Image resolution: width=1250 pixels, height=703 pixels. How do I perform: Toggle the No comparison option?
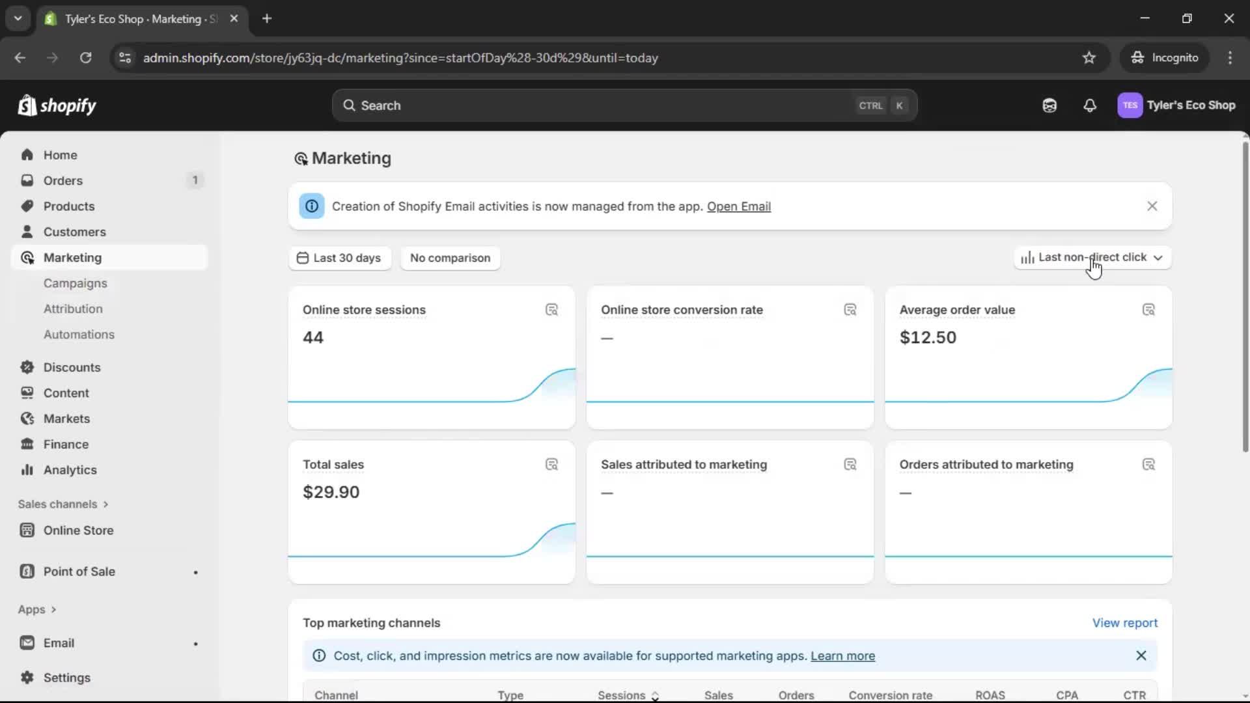(x=451, y=258)
